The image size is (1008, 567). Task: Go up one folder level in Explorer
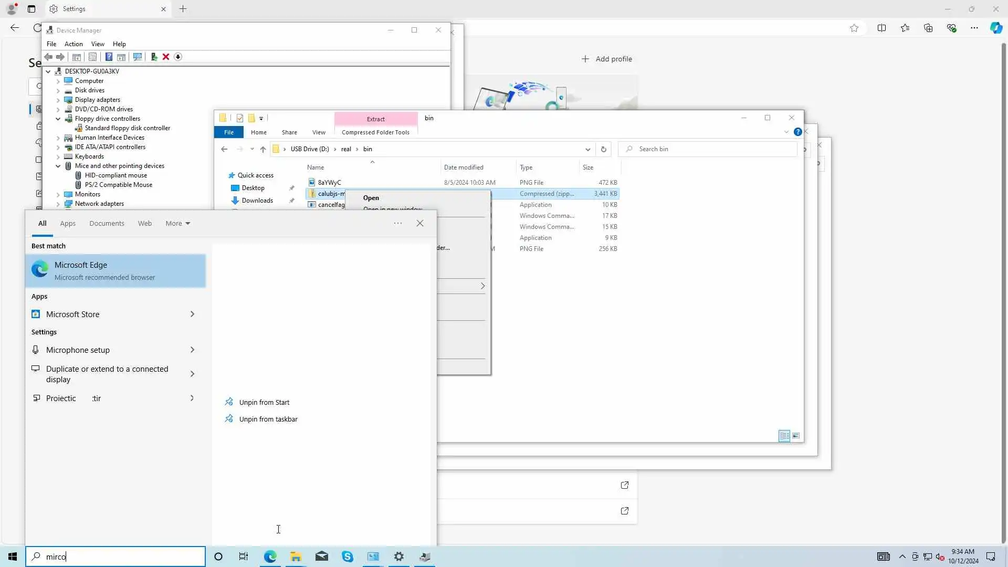pos(263,149)
